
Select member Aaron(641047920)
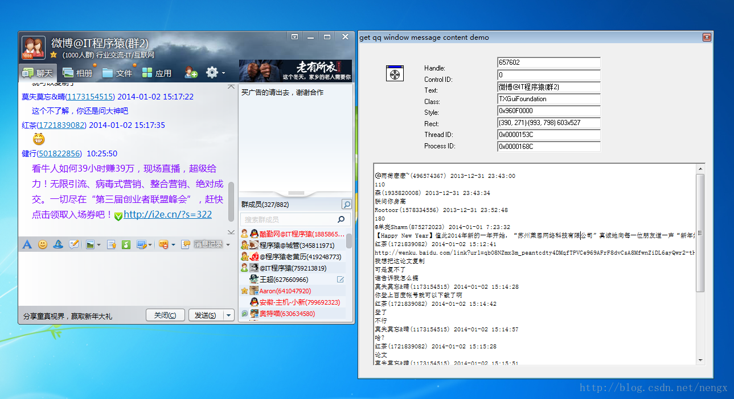[x=293, y=290]
